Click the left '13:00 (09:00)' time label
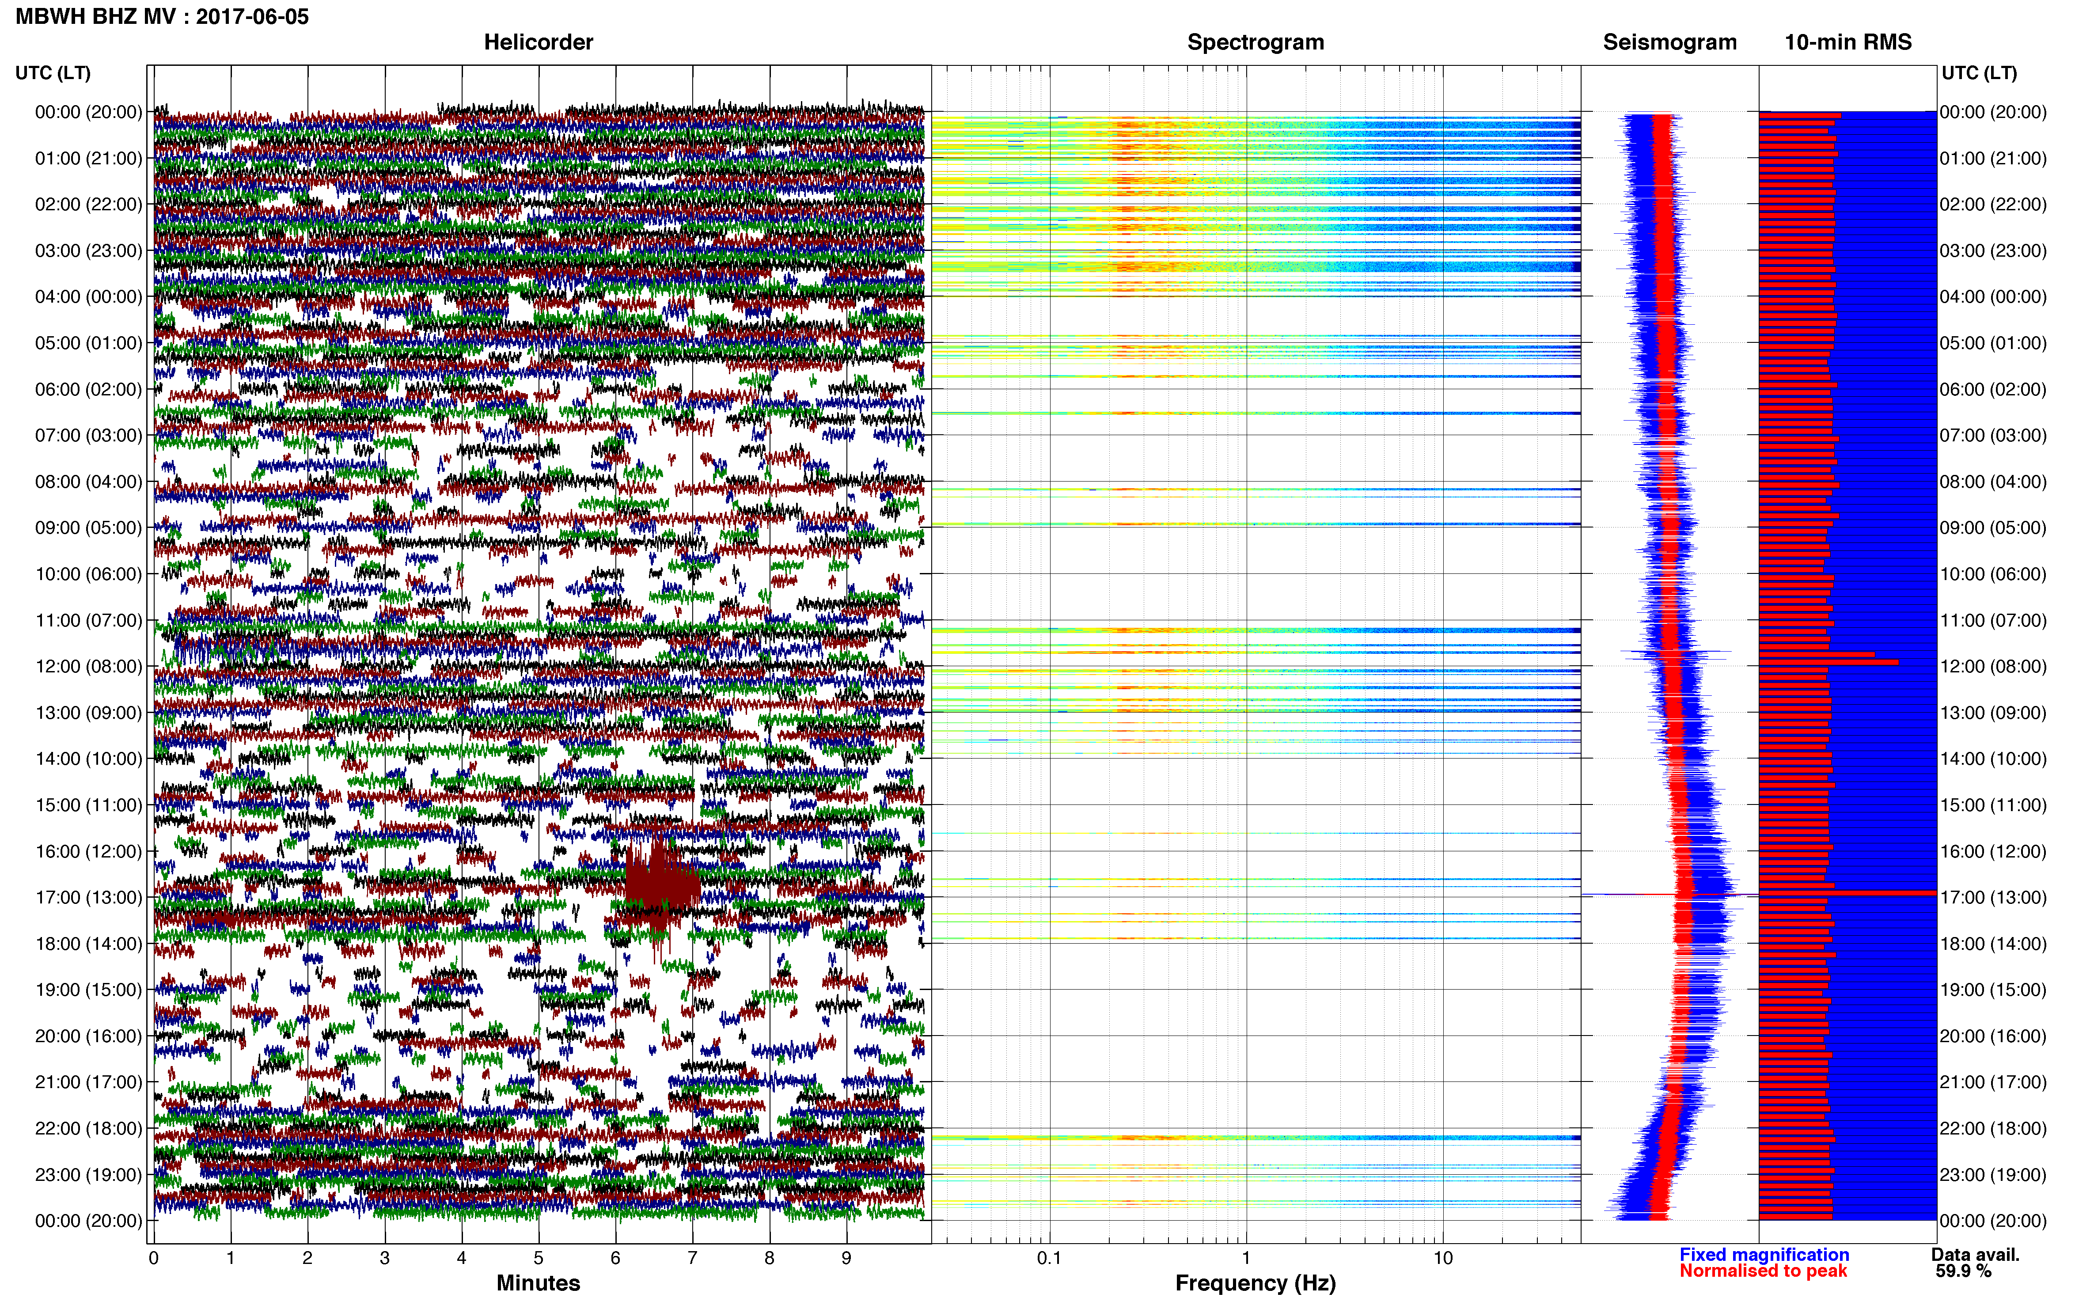The image size is (2094, 1309). (x=88, y=713)
